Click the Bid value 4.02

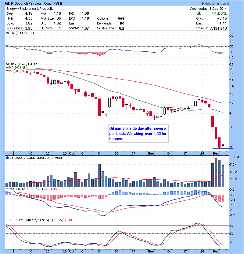pos(57,23)
